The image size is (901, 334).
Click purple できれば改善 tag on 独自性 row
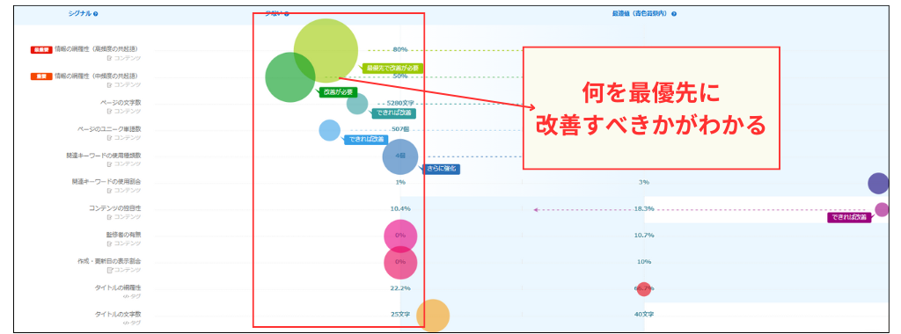click(849, 218)
